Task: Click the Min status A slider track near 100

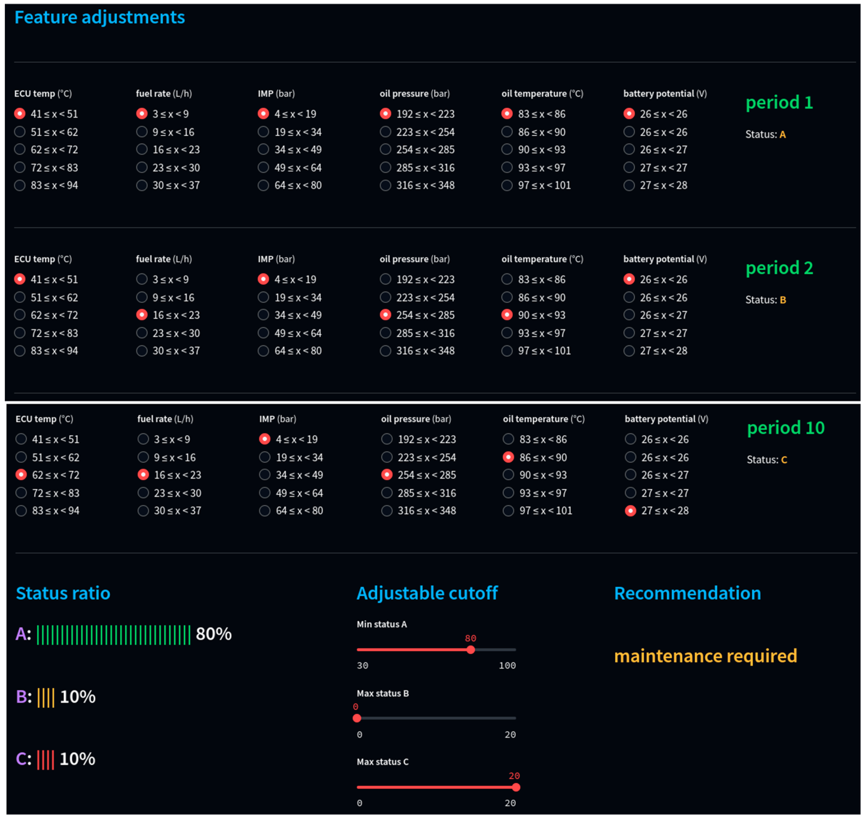Action: 513,650
